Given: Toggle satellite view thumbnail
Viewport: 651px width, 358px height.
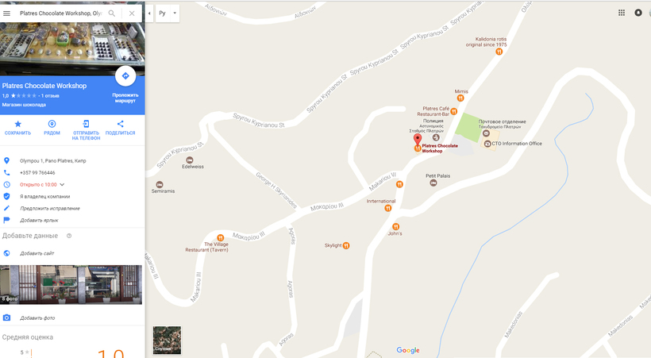Looking at the screenshot, I should pos(167,341).
